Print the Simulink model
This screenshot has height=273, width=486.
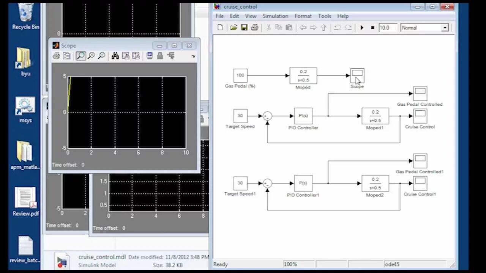click(x=255, y=28)
